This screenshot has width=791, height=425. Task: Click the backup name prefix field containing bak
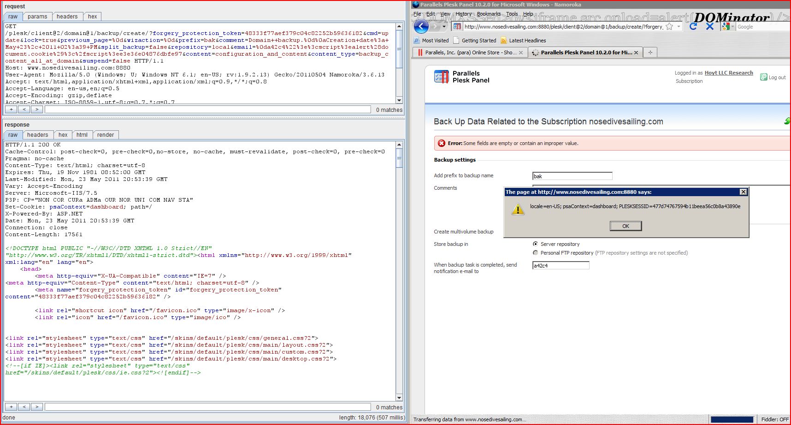(572, 176)
